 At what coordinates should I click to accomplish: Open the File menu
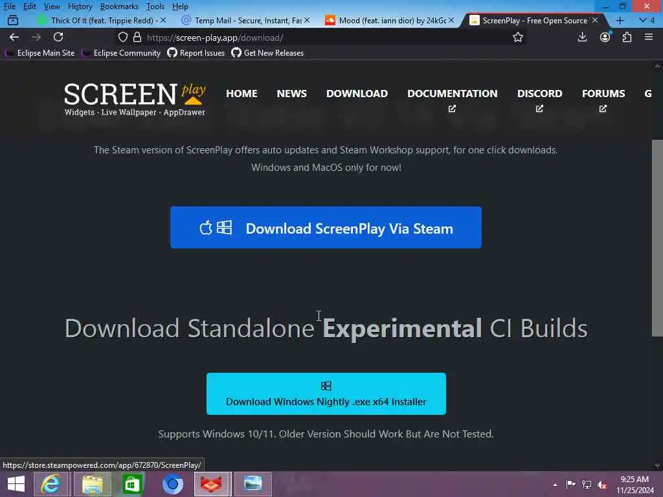(9, 6)
